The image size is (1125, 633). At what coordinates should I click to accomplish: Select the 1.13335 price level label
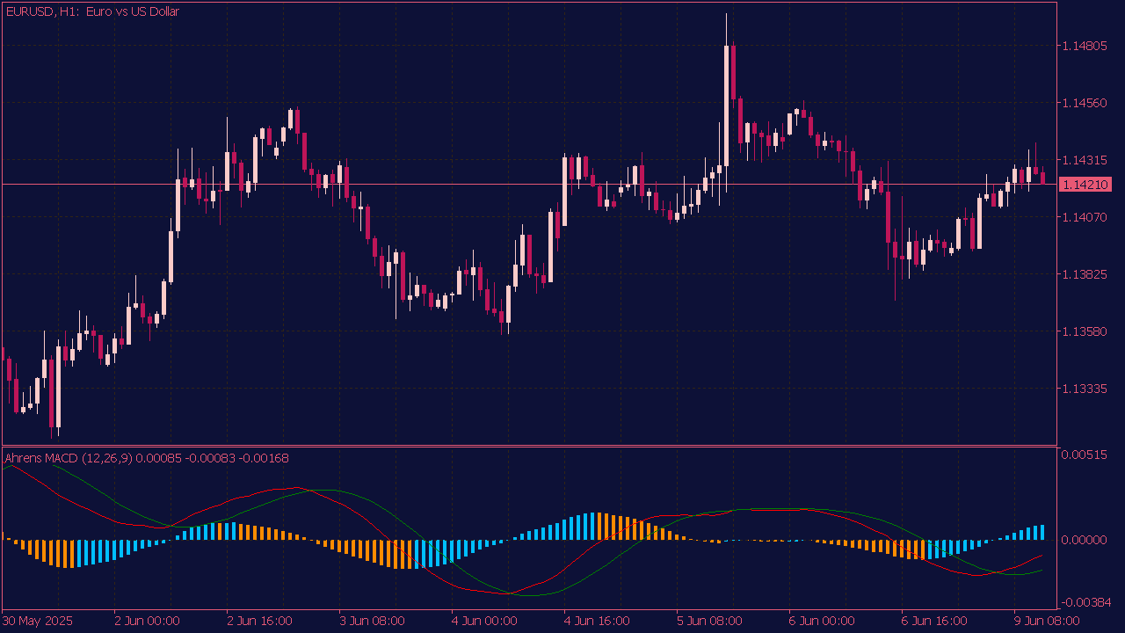[x=1084, y=389]
